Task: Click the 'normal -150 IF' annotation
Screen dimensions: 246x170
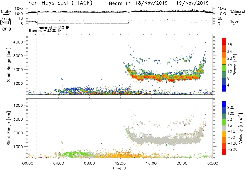Action: [54, 28]
